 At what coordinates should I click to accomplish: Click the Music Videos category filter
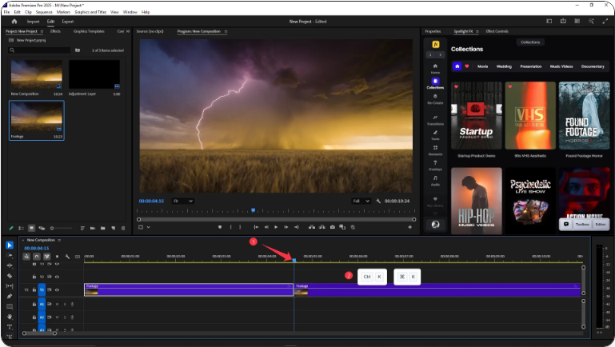coord(560,66)
